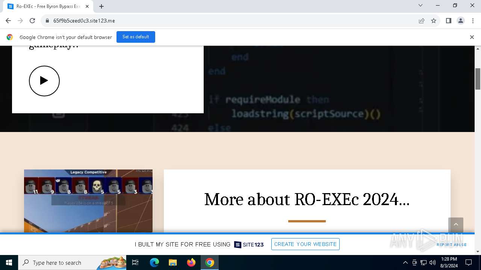
Task: Share this page via share icon
Action: [x=422, y=21]
